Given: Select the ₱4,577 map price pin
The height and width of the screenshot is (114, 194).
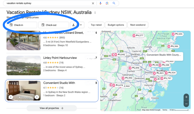Looking at the screenshot, I should pyautogui.click(x=138, y=35).
